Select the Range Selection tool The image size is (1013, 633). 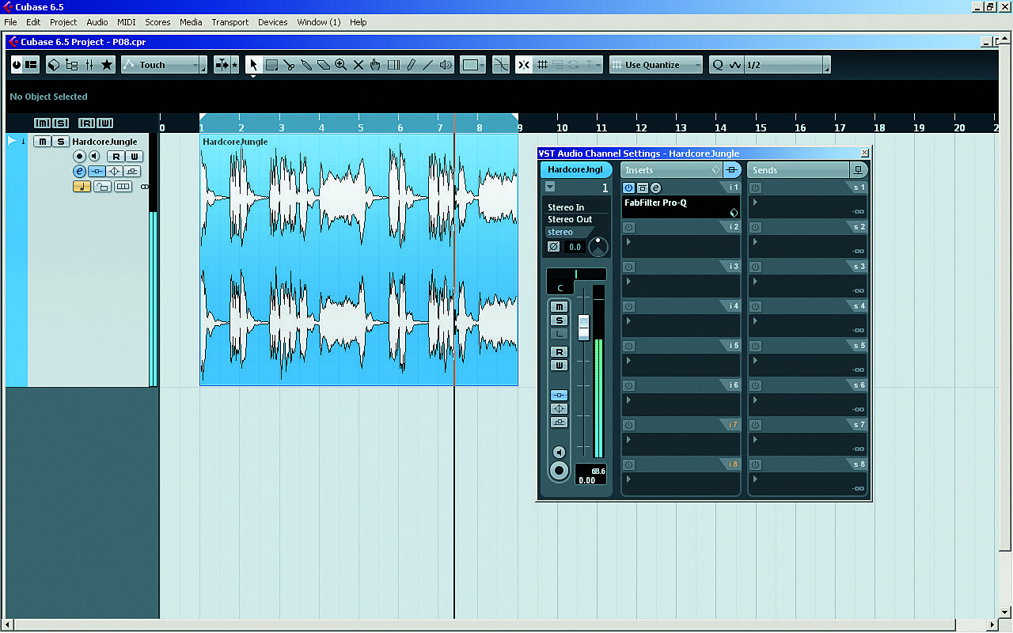click(271, 65)
